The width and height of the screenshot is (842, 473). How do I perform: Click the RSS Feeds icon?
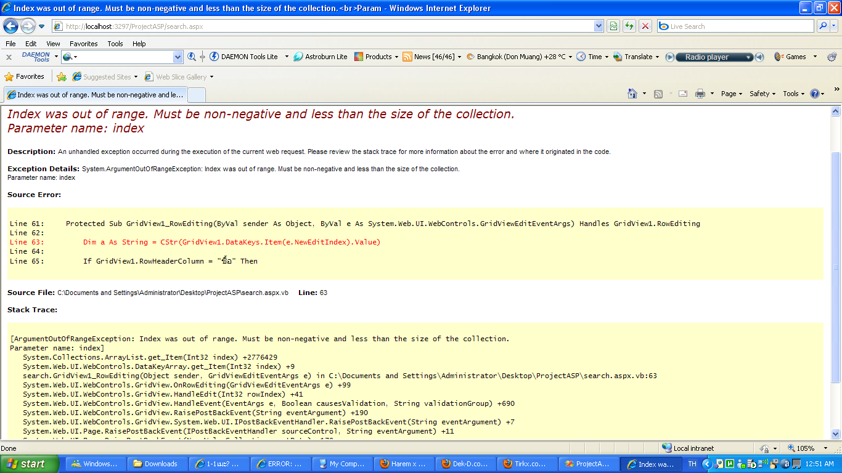pyautogui.click(x=658, y=94)
